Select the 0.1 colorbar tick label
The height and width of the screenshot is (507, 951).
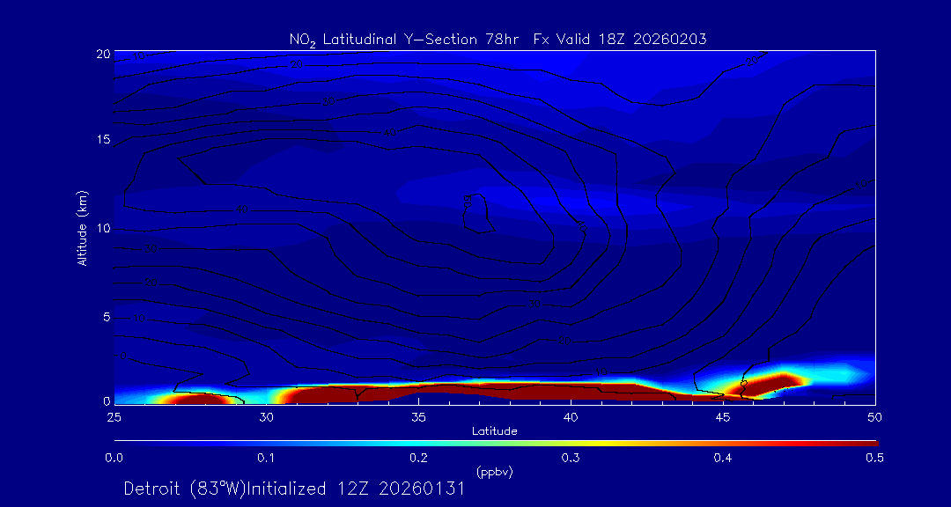click(x=266, y=458)
